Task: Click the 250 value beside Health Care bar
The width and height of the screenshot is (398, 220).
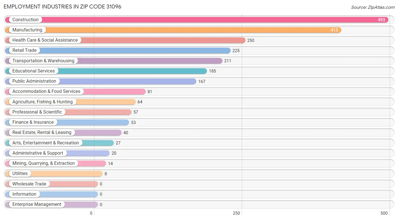Action: [251, 40]
